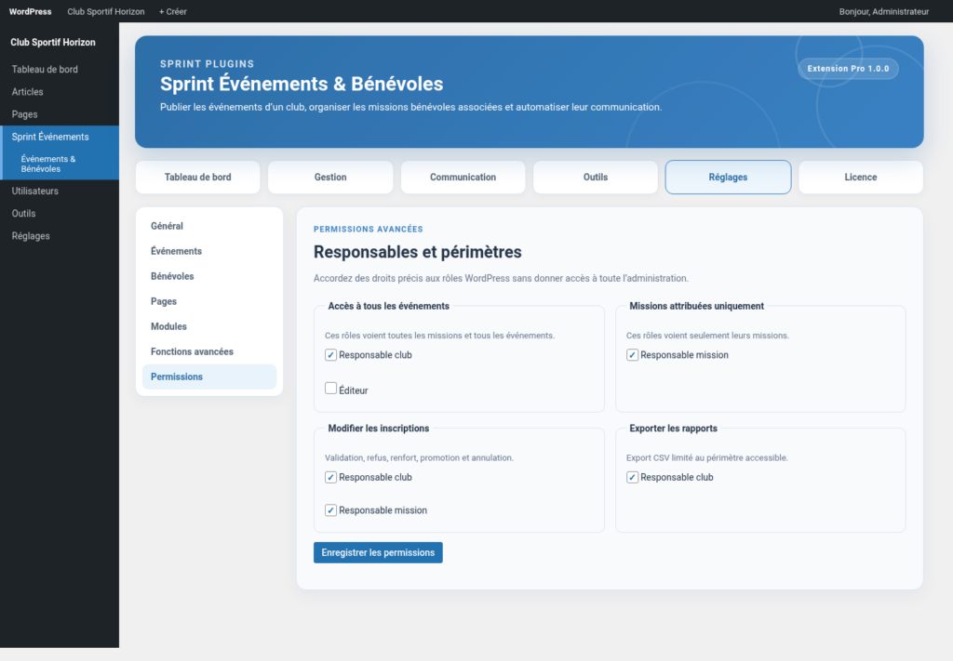Image resolution: width=953 pixels, height=661 pixels.
Task: Click the Responsables et périmètres heading
Action: (418, 252)
